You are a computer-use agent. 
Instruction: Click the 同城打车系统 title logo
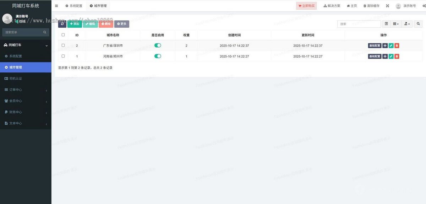26,6
